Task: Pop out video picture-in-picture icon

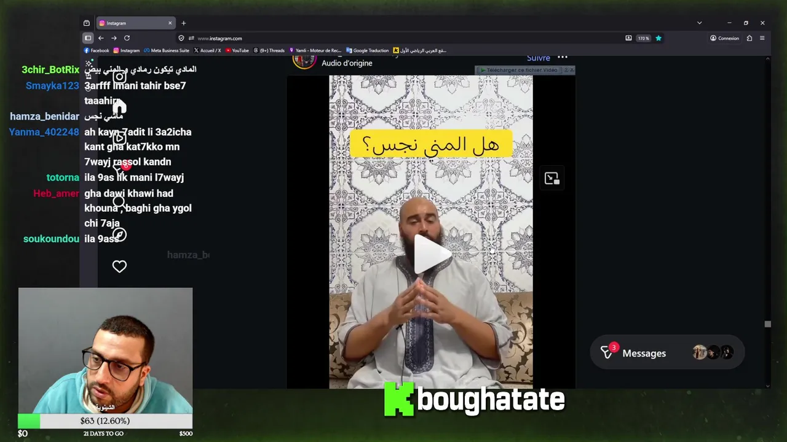Action: point(552,178)
